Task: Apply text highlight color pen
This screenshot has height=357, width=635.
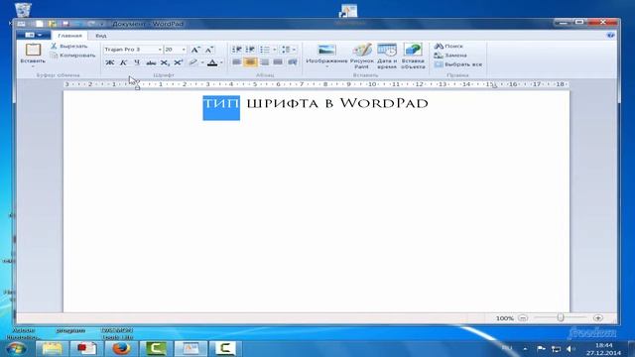Action: pyautogui.click(x=193, y=62)
